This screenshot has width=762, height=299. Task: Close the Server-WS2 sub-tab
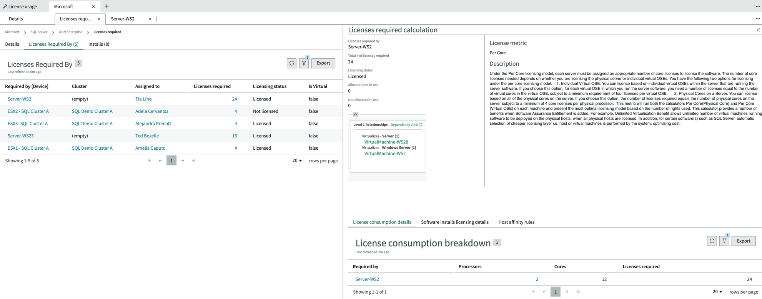point(150,19)
